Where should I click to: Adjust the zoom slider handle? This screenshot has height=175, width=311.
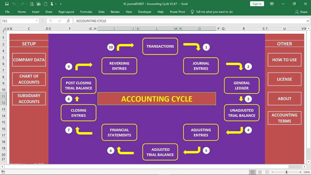286,172
